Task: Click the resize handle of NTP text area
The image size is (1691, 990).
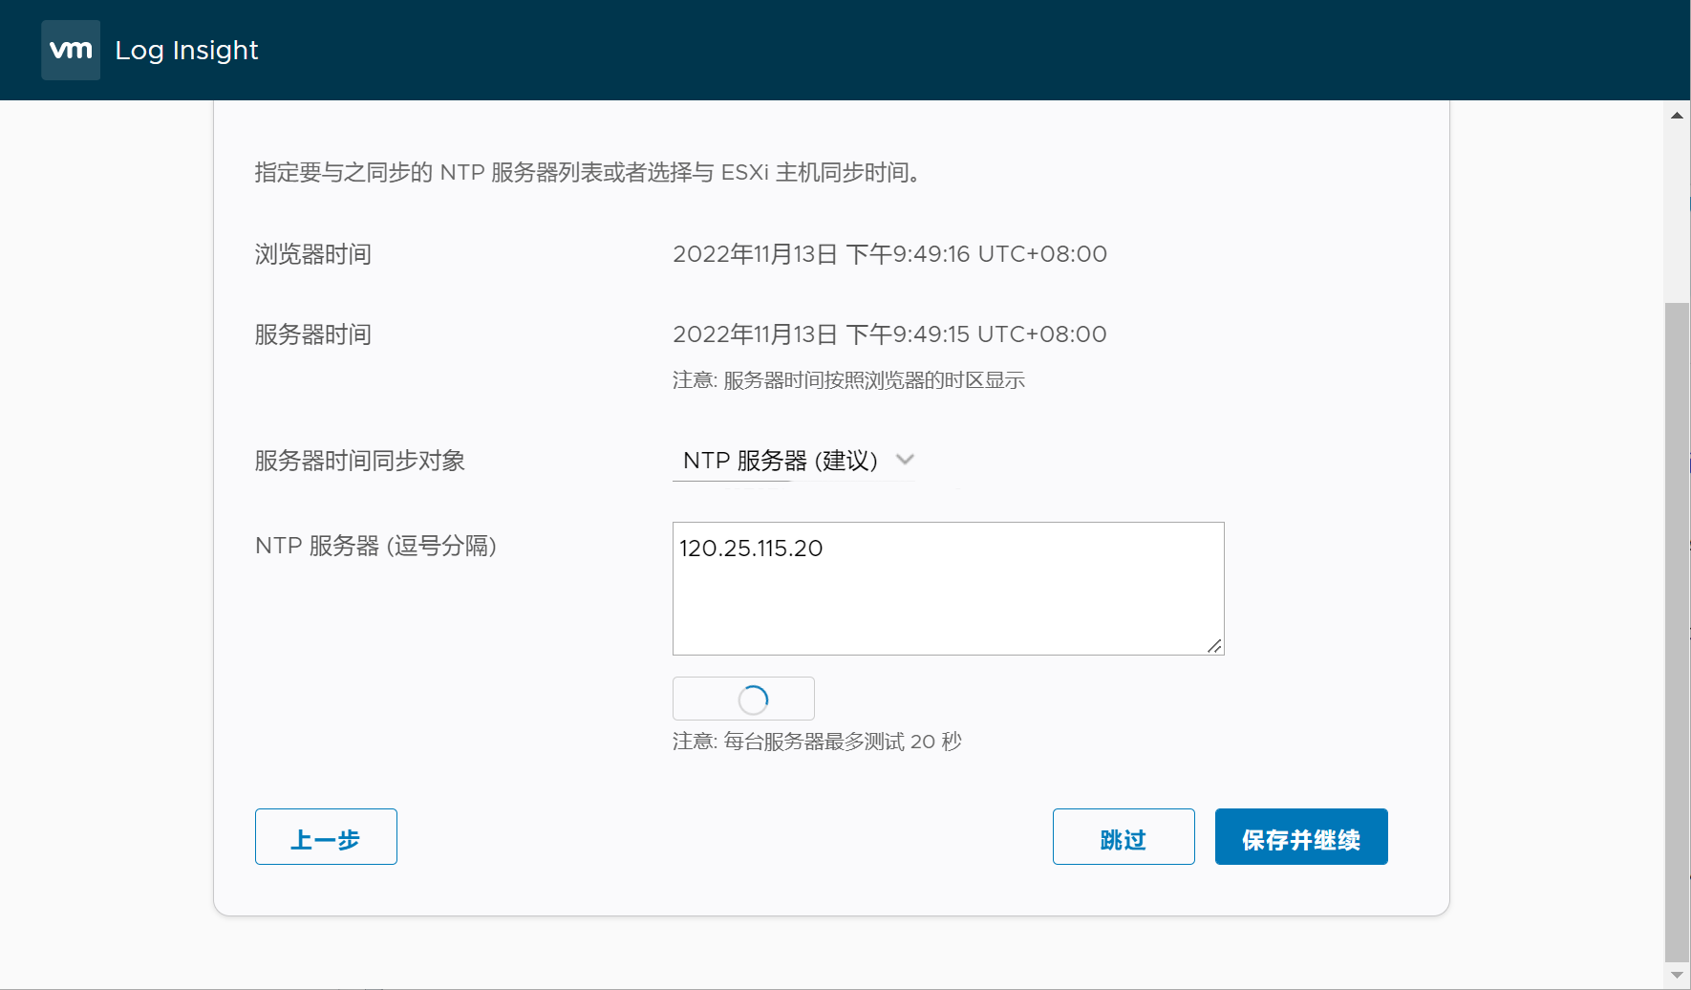Action: (x=1214, y=646)
